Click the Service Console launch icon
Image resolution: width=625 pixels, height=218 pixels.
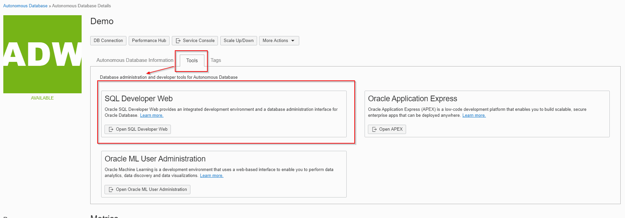[178, 41]
